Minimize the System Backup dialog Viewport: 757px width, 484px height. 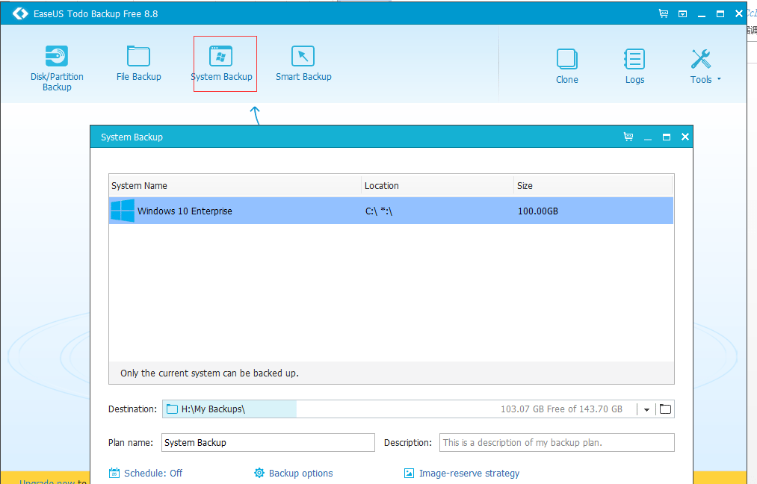point(648,138)
